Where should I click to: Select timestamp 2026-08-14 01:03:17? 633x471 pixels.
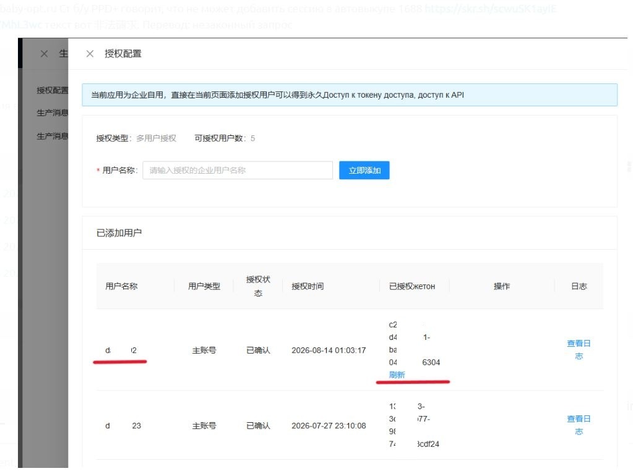329,350
